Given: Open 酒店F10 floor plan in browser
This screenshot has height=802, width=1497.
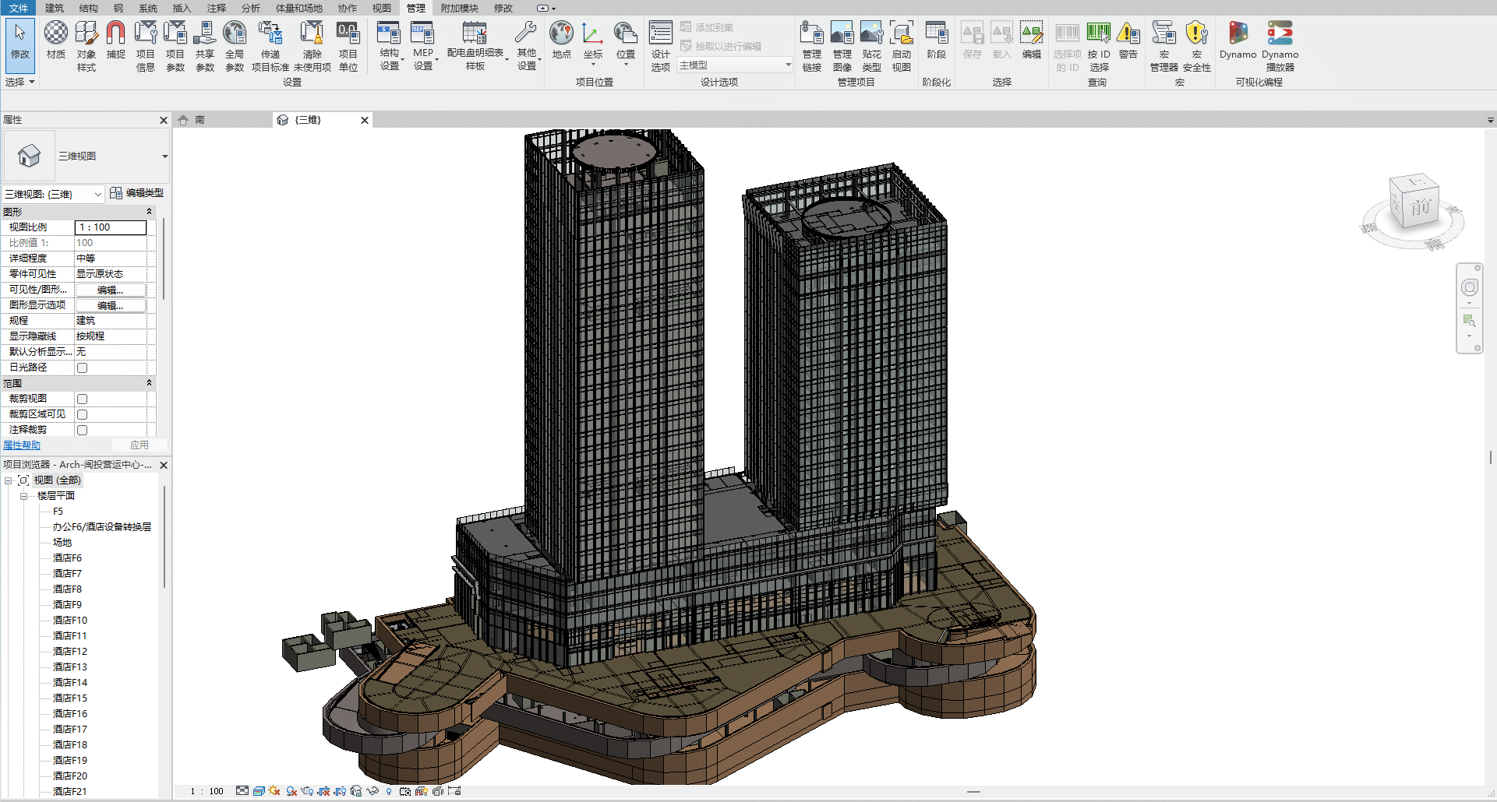Looking at the screenshot, I should click(70, 621).
